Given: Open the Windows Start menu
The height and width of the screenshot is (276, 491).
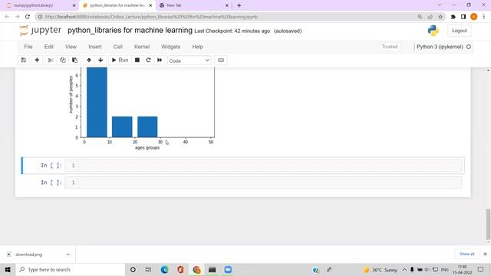Looking at the screenshot, I should 8,269.
